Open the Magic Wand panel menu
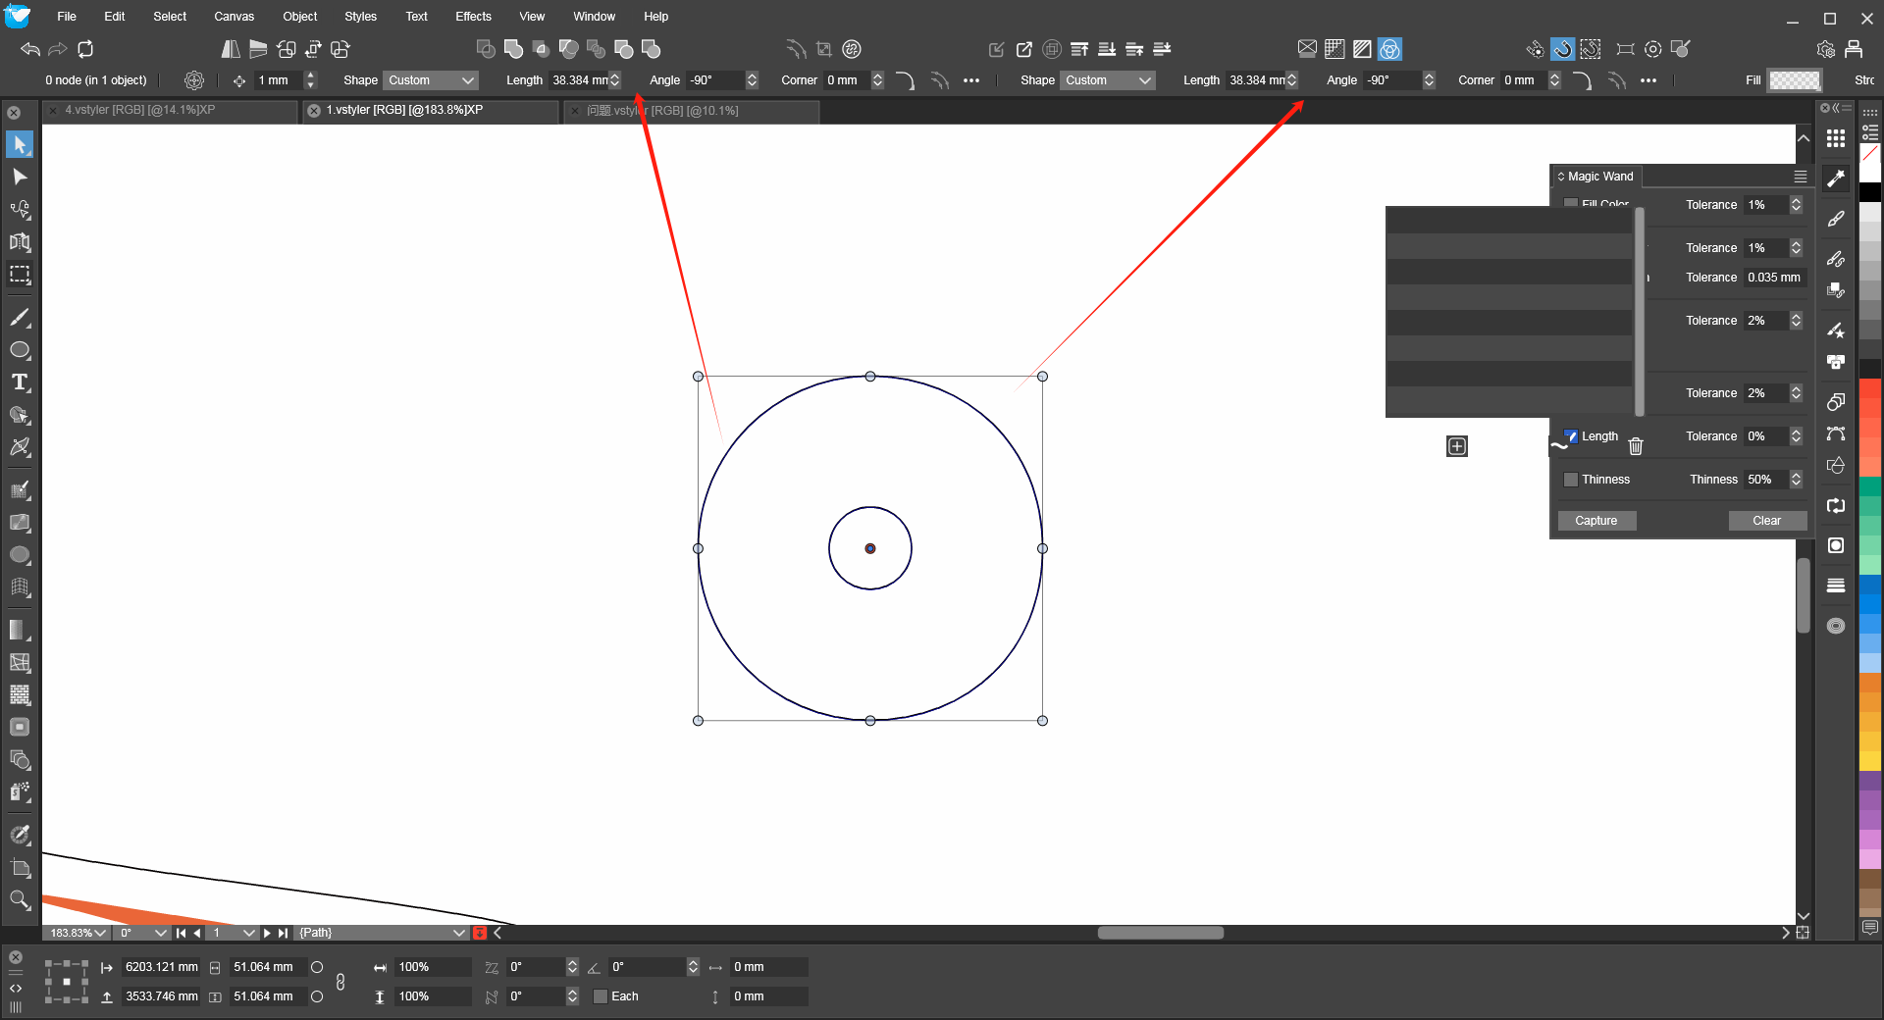 (1801, 177)
